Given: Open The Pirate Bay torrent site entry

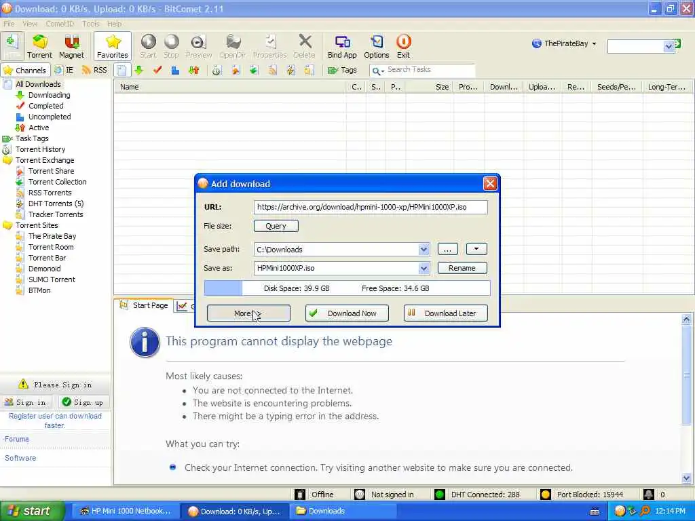Looking at the screenshot, I should (x=52, y=236).
